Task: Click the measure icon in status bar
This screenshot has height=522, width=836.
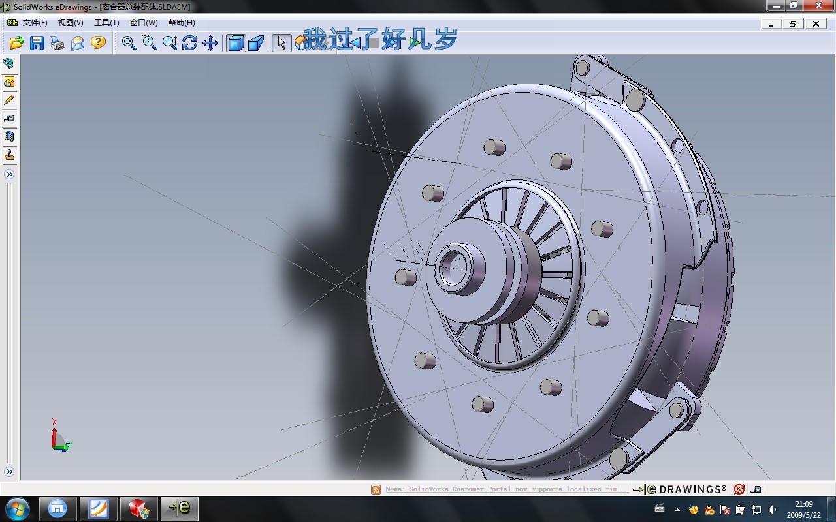Action: coord(756,489)
